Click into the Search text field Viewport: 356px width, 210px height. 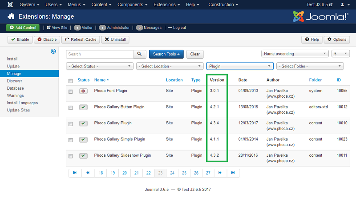click(x=100, y=54)
